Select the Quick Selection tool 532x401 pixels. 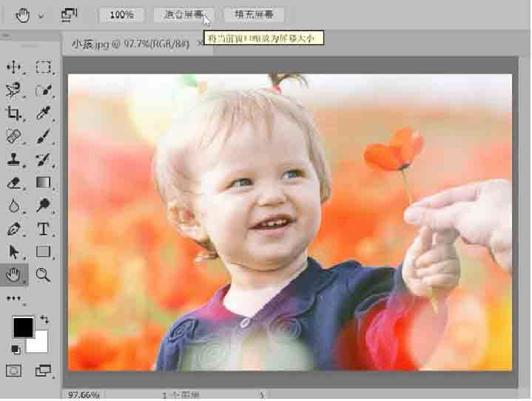pyautogui.click(x=44, y=90)
